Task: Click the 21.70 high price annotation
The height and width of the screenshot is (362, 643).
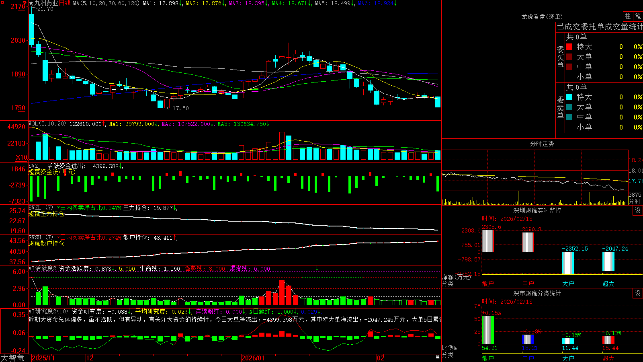Action: (45, 9)
